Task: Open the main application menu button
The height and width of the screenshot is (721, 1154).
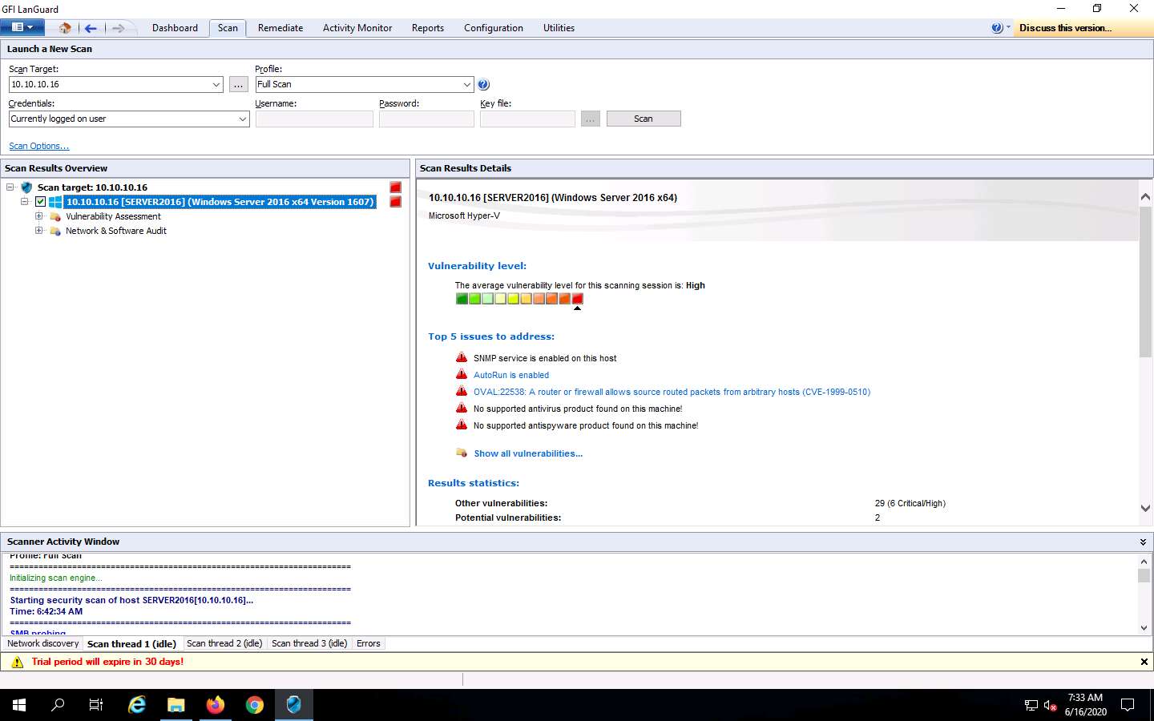Action: tap(22, 27)
